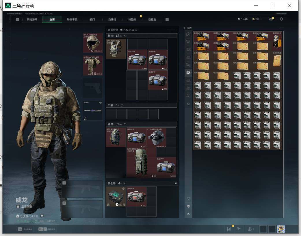301x236 pixels.
Task: Click empty primary weapon slot 1
Action: 82,189
